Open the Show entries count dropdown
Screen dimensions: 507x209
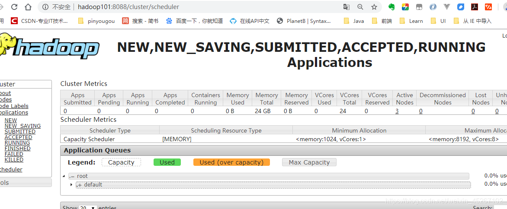88,207
